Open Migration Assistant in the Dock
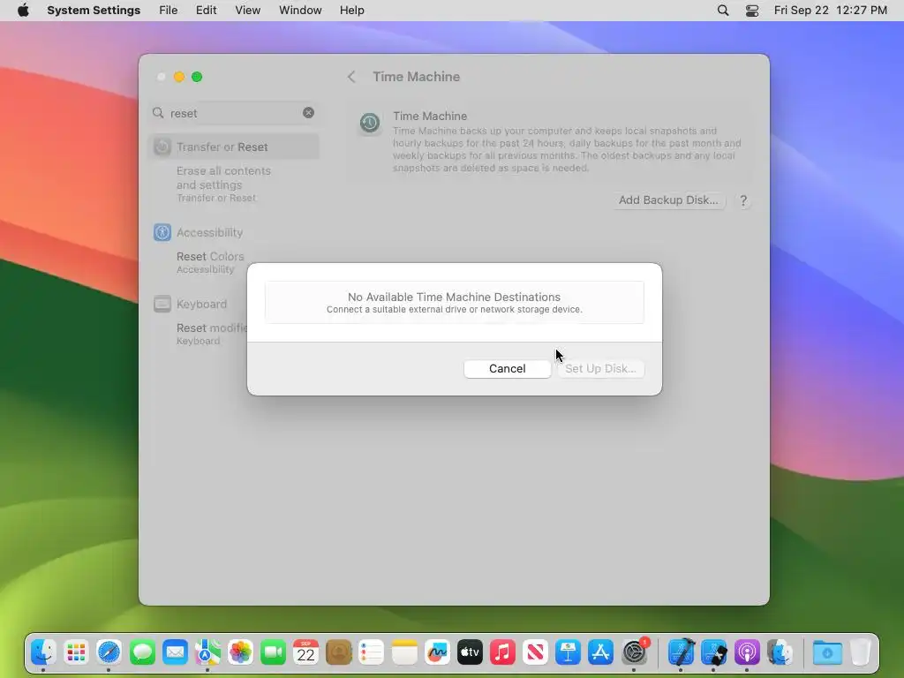This screenshot has width=904, height=678. [x=780, y=652]
